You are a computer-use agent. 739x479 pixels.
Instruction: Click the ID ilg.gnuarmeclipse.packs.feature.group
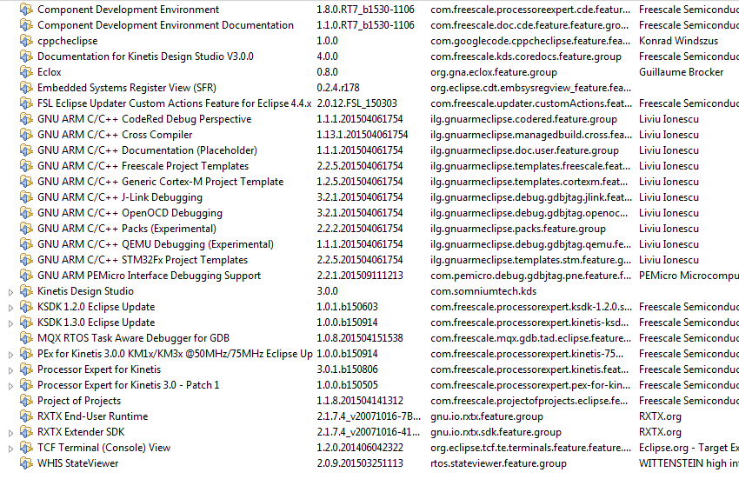coord(518,229)
